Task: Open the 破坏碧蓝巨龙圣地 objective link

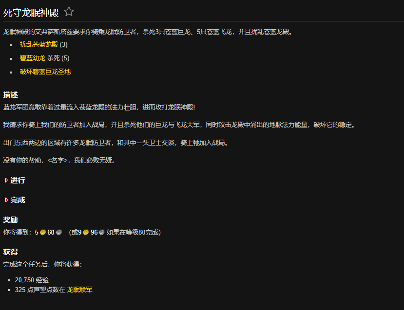Action: click(x=45, y=71)
